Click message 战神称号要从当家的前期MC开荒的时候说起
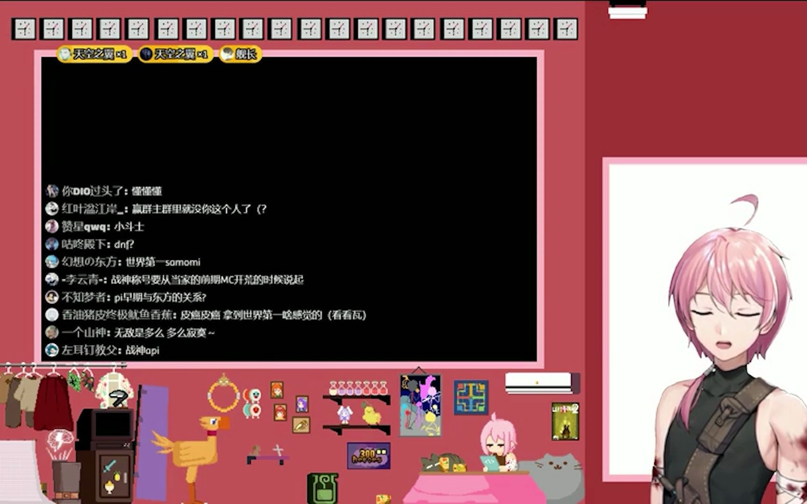Image resolution: width=807 pixels, height=504 pixels. coord(207,280)
